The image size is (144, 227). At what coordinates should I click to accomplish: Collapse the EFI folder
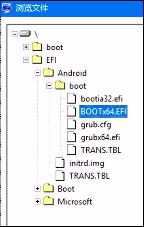26,60
